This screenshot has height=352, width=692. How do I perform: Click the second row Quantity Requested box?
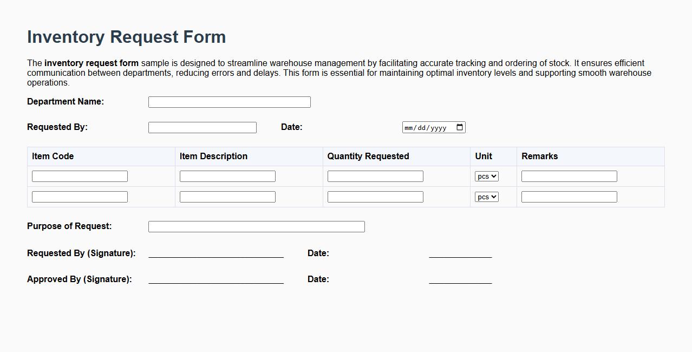click(375, 196)
